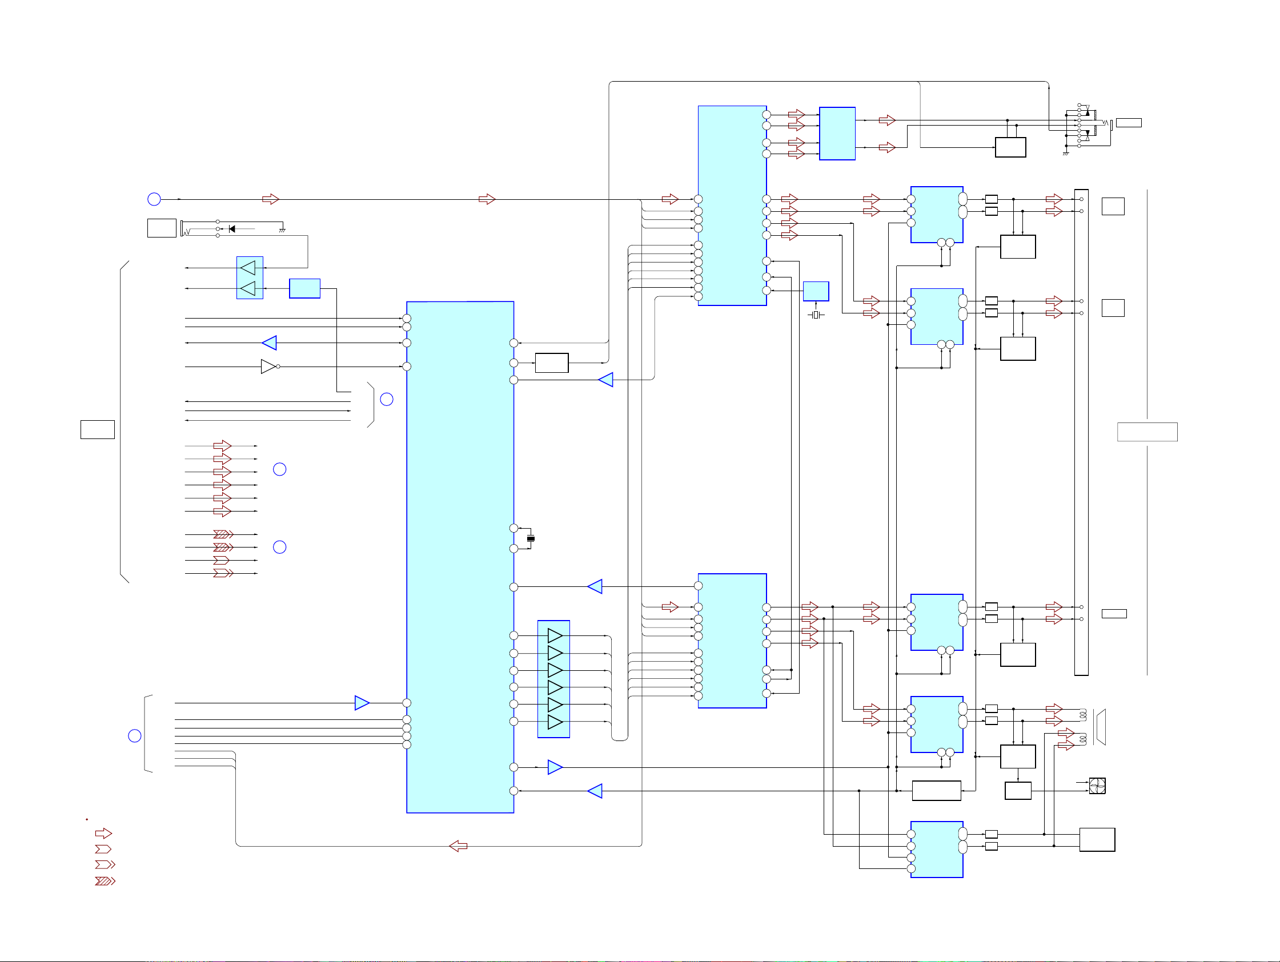The image size is (1280, 962).
Task: Click the blue buffer triangle feeding the central block's lower-left pin
Action: 362,703
